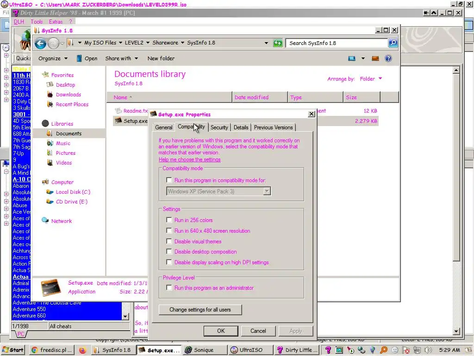The image size is (474, 356).
Task: Click in the Search SysInfo 1.8 field
Action: (337, 43)
